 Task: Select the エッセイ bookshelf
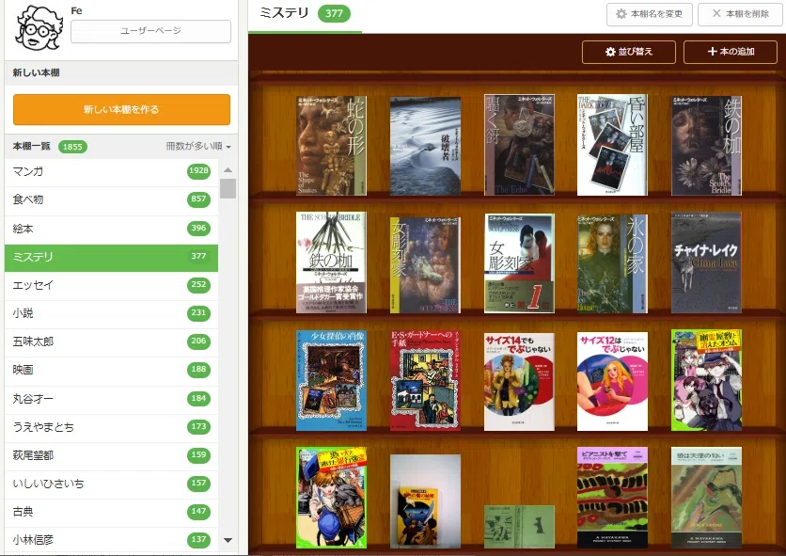click(x=111, y=285)
